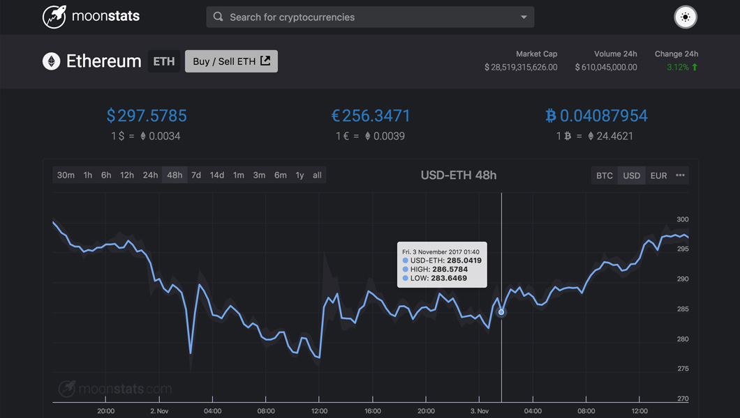This screenshot has height=418, width=740.
Task: Select the 7d time range
Action: tap(196, 175)
